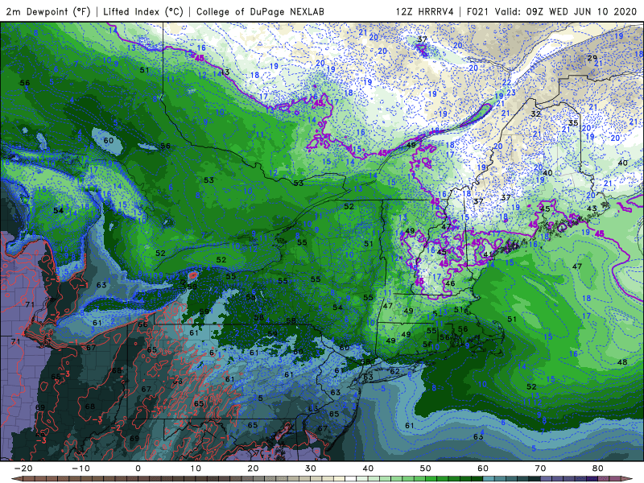Click the black "32" dewpoint value on the map

click(535, 114)
